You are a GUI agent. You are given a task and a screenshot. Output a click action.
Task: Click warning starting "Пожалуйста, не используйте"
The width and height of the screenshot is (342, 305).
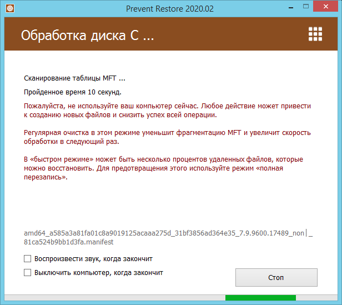point(167,111)
